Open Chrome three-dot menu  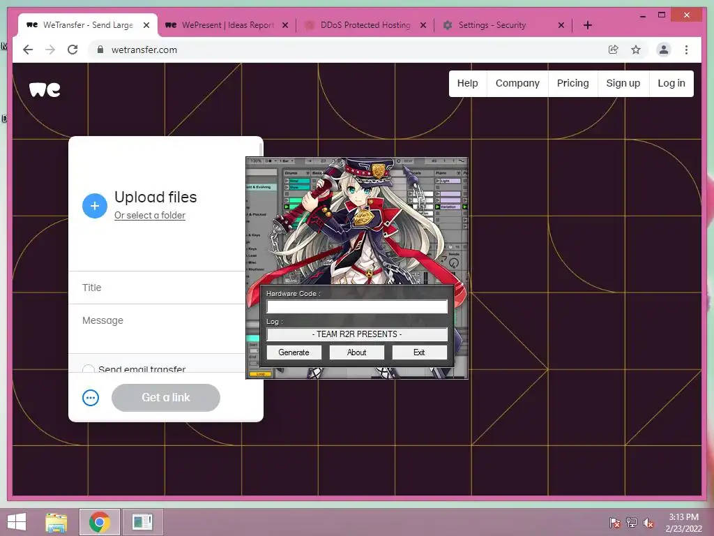(x=686, y=50)
